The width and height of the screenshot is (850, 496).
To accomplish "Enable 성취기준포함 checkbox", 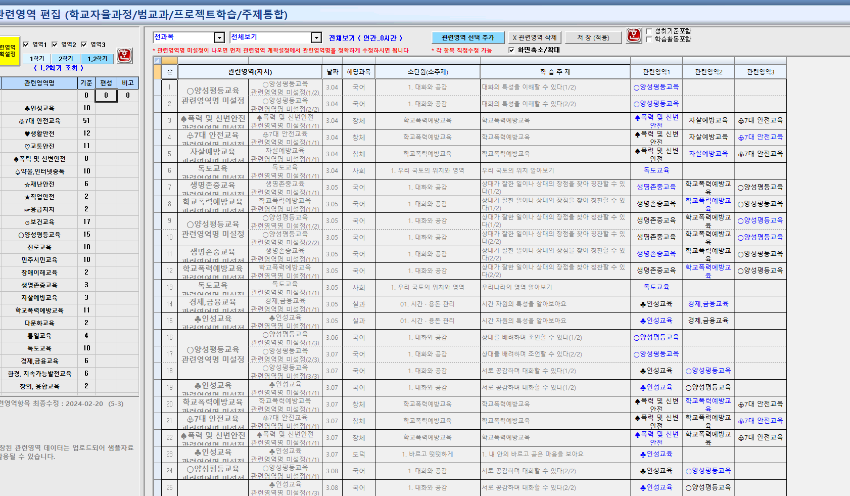I will (649, 31).
